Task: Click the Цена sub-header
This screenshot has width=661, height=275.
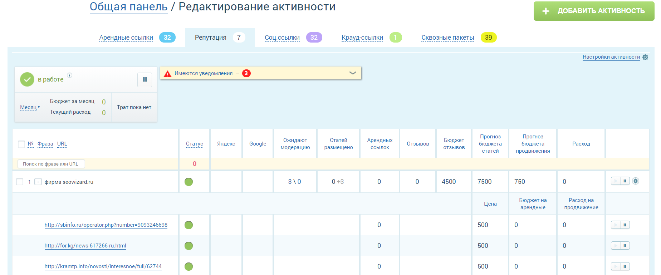Action: coord(490,204)
